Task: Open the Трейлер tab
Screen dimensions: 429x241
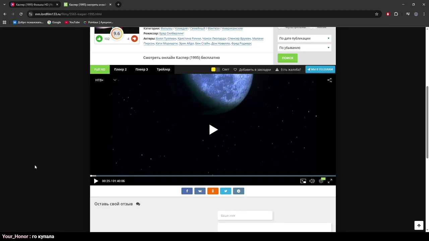Action: click(163, 69)
